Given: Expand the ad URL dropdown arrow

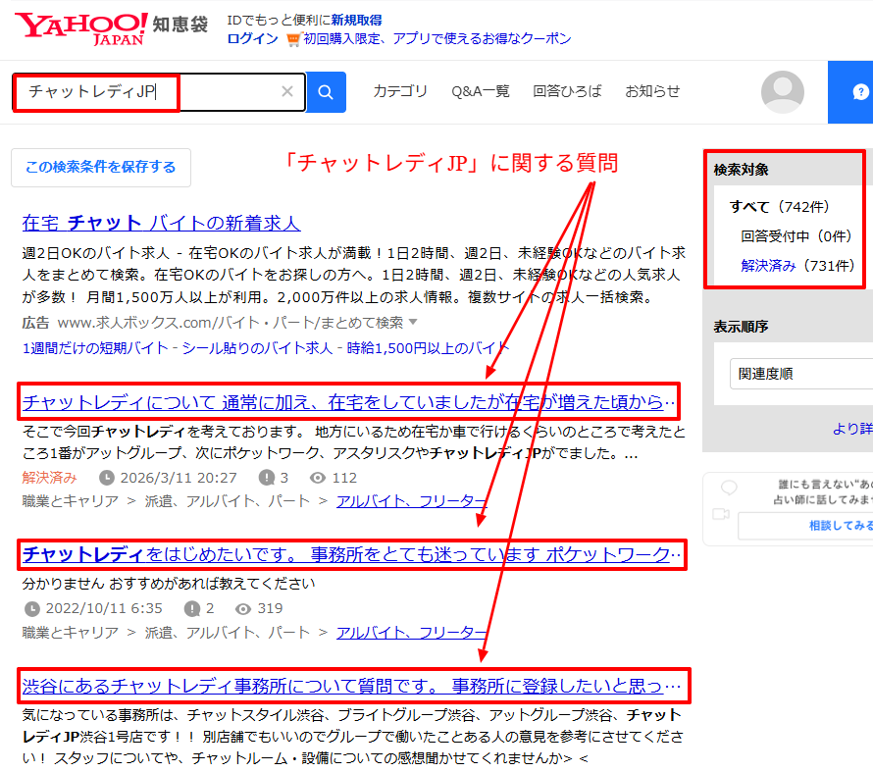Looking at the screenshot, I should click(x=413, y=322).
